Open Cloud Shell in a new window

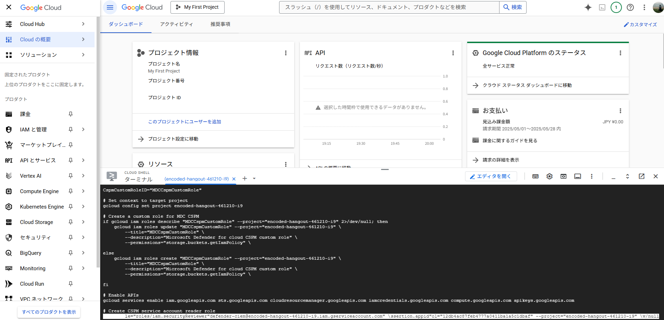tap(642, 176)
